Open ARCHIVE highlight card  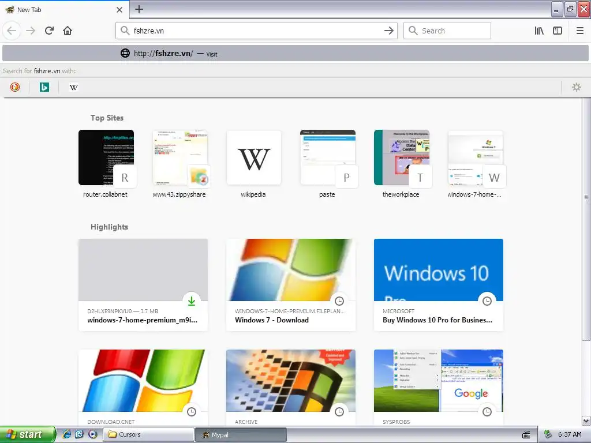291,388
